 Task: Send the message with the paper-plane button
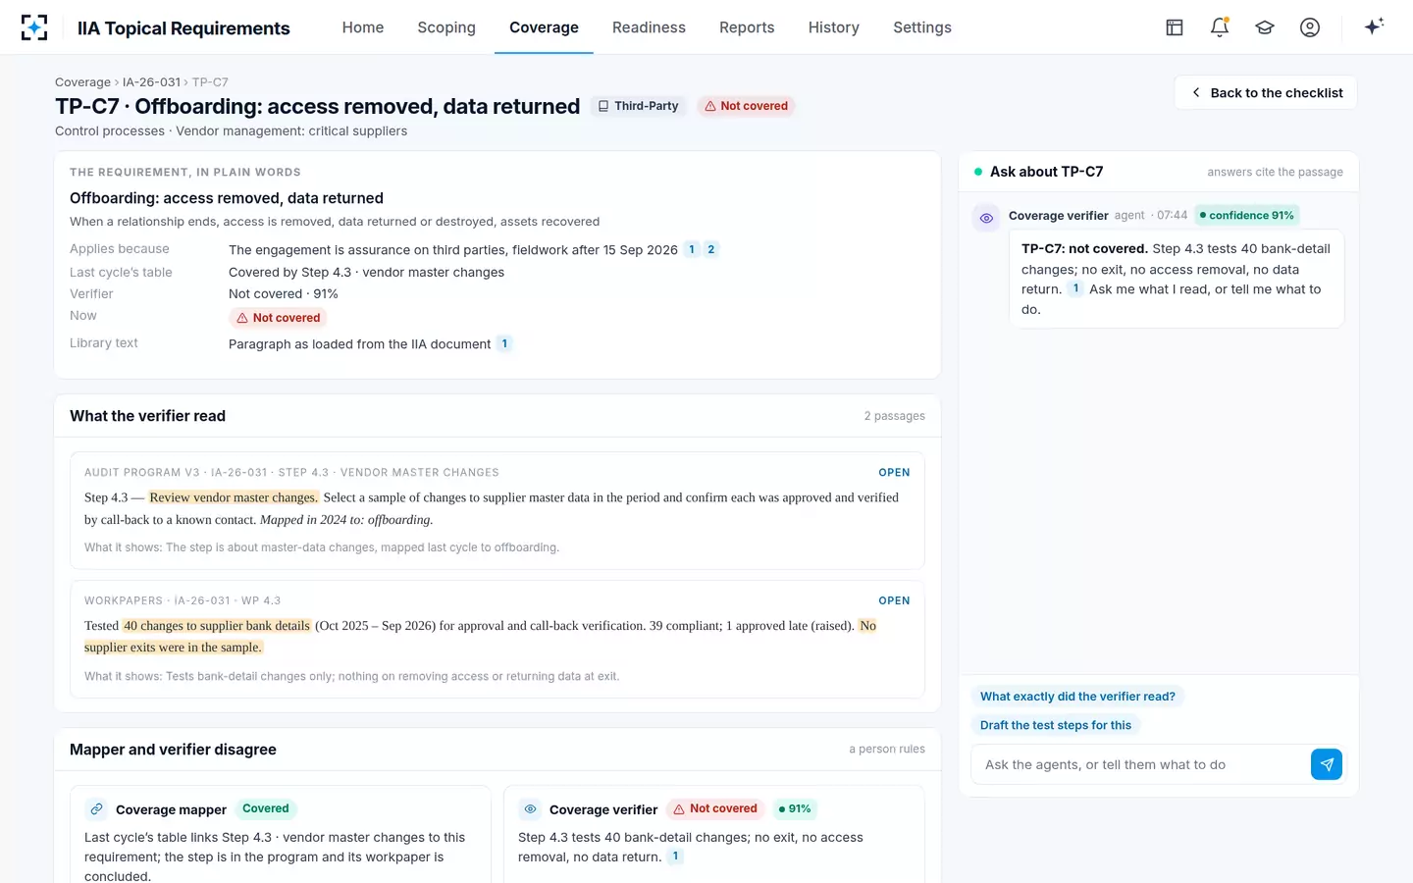[1327, 764]
